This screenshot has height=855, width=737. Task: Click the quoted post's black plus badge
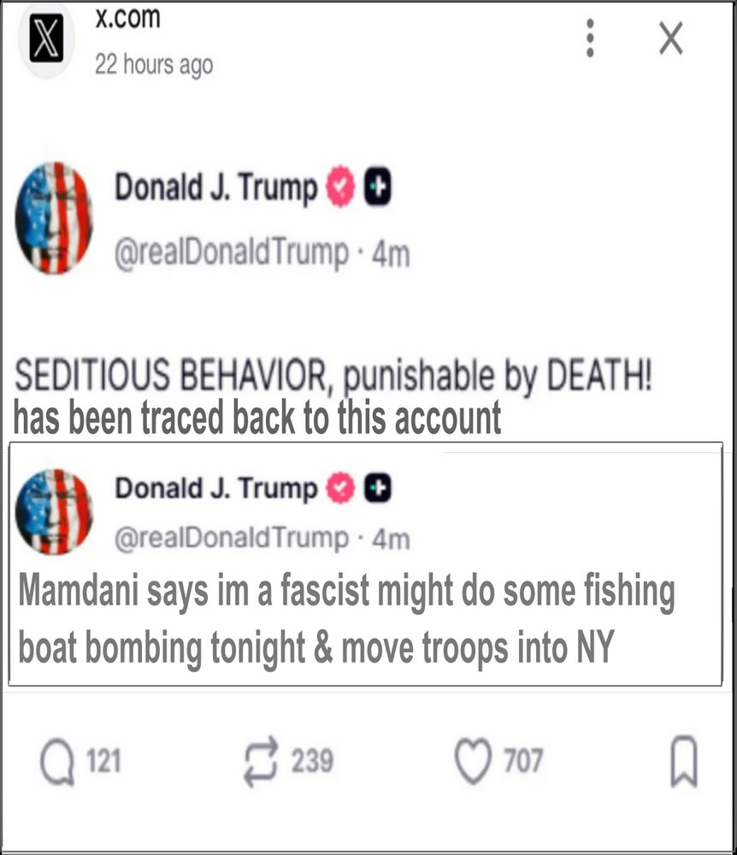[x=377, y=487]
